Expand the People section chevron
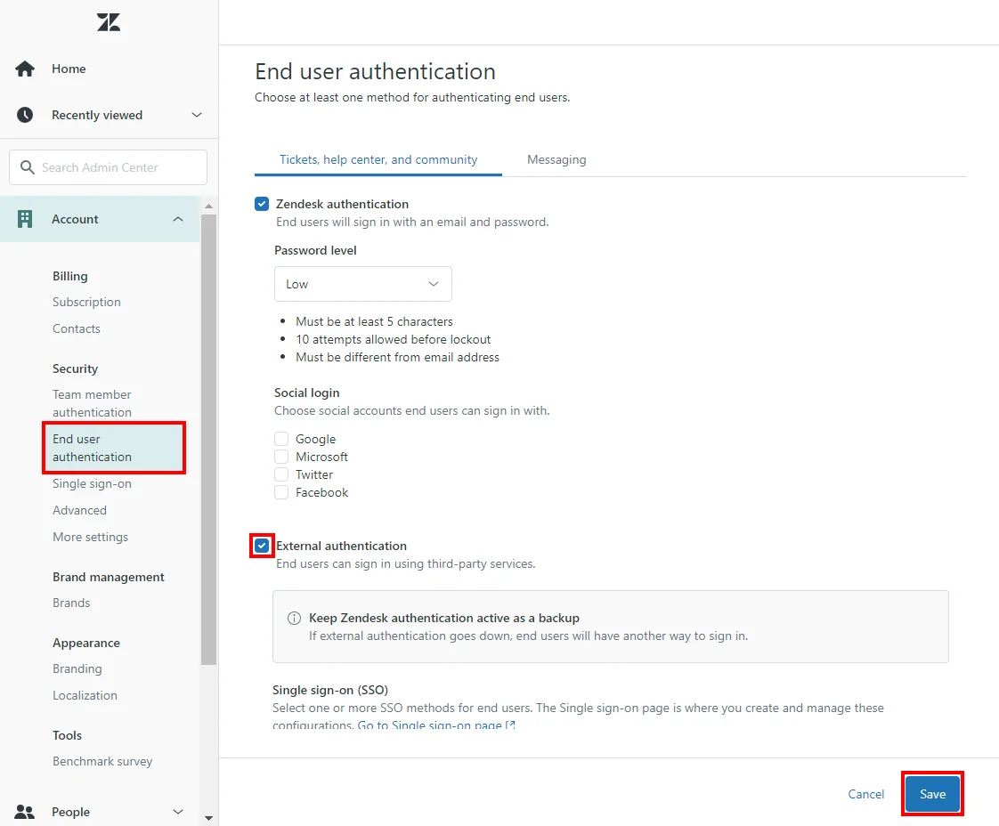999x826 pixels. point(177,811)
